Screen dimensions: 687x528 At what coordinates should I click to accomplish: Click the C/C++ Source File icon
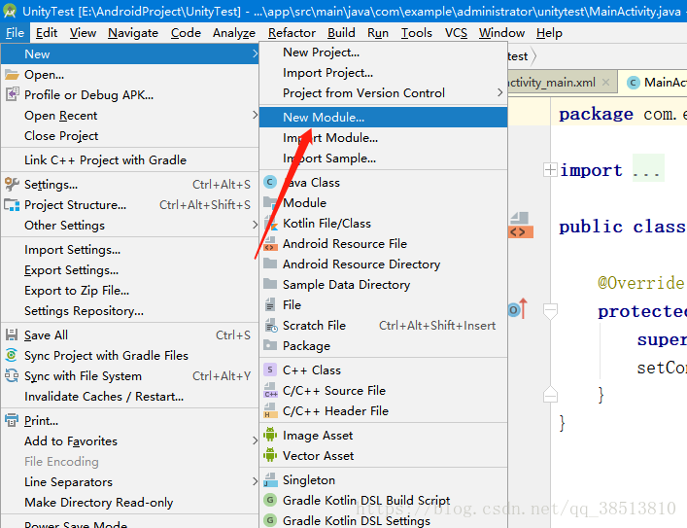270,390
